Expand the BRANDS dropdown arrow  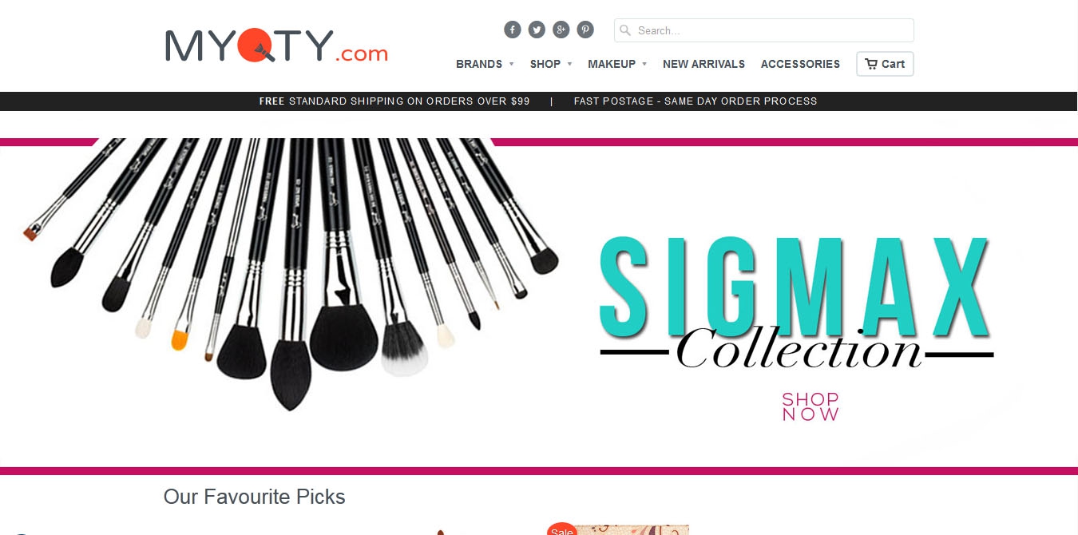tap(511, 64)
